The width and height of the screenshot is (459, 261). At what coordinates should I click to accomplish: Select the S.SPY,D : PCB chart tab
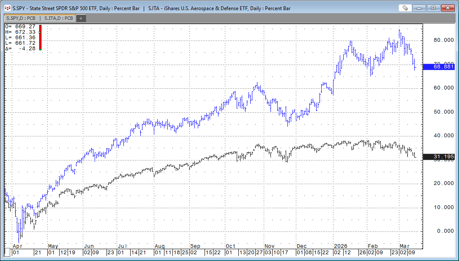point(20,18)
